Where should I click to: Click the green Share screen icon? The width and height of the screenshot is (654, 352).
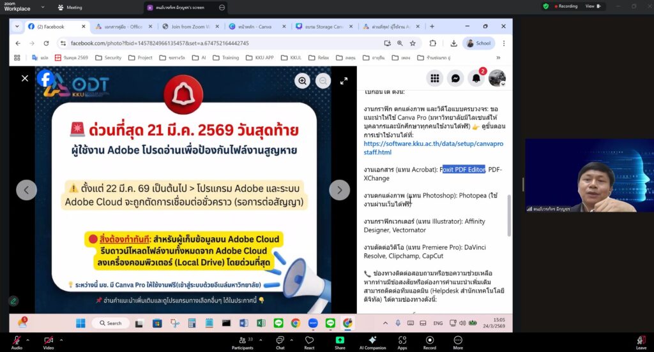340,340
